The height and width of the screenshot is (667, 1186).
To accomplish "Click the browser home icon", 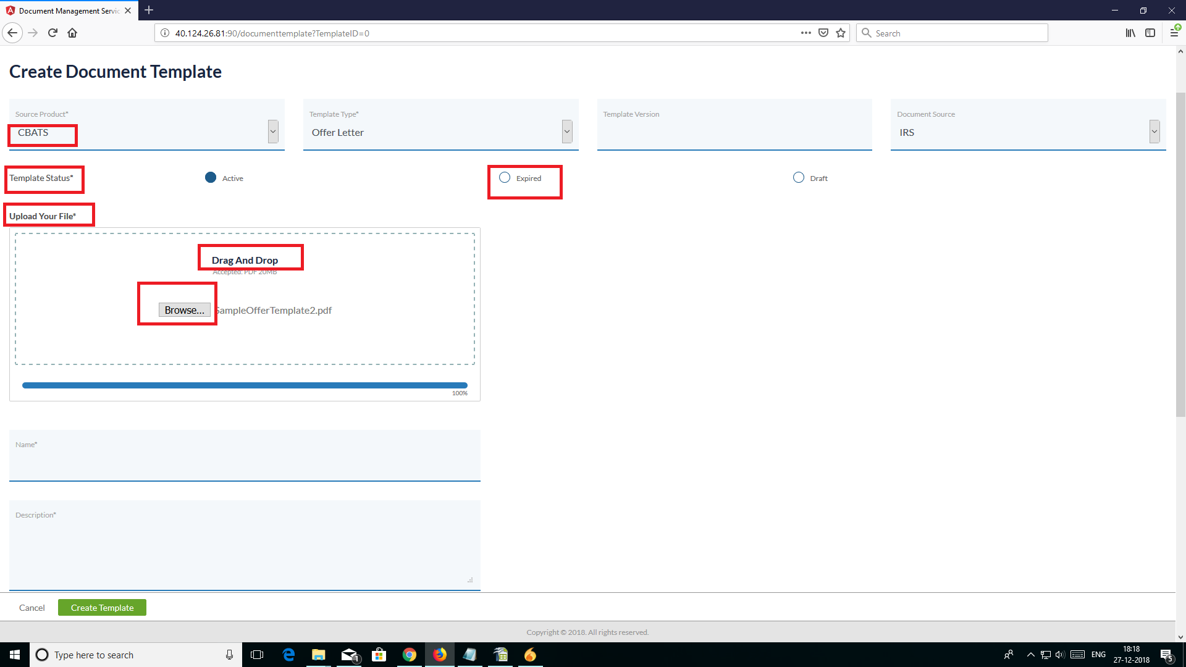I will 72,33.
